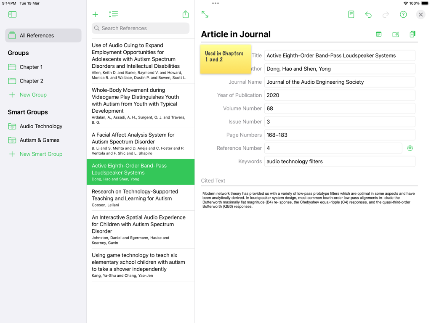431x323 pixels.
Task: Undo the last edit
Action: pos(368,14)
